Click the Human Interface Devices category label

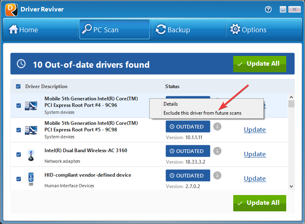tap(69, 186)
